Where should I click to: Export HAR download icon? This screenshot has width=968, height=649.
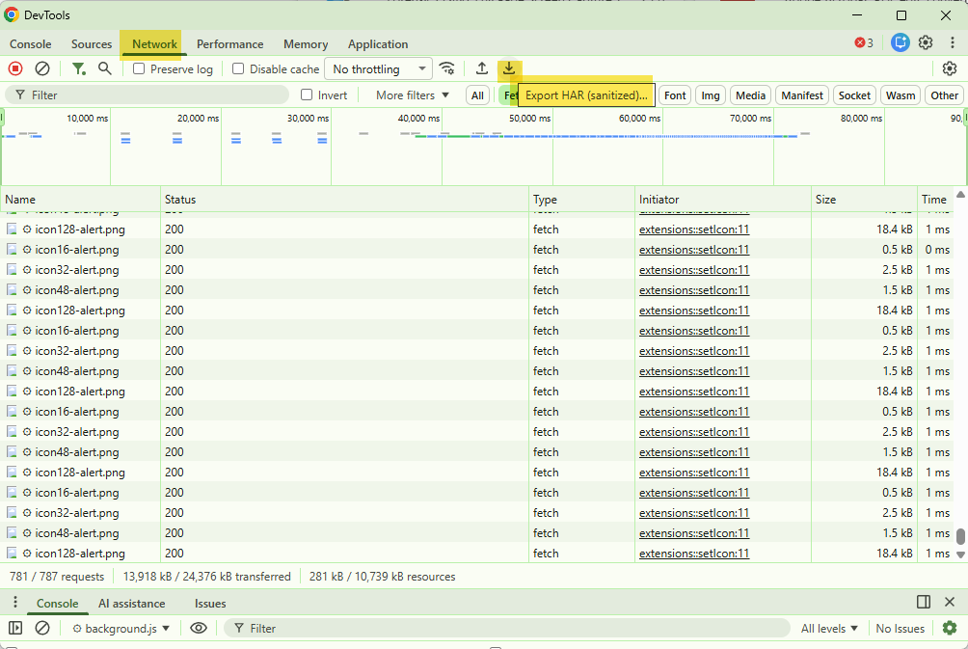tap(509, 68)
